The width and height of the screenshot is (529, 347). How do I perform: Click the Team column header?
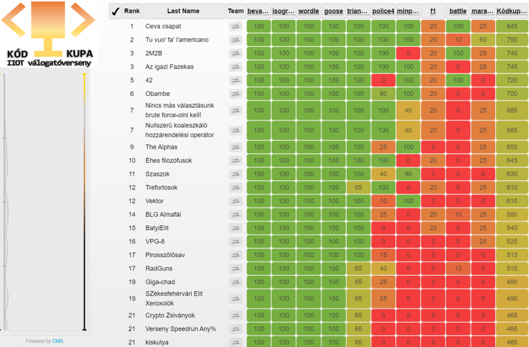click(x=235, y=11)
